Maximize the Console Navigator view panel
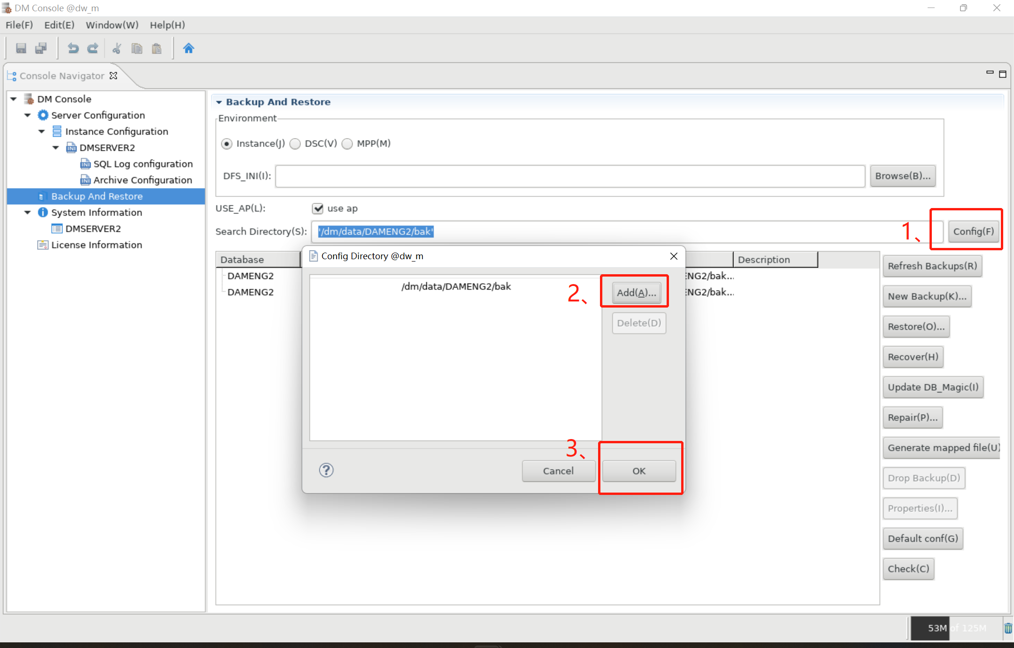The height and width of the screenshot is (648, 1014). [1003, 74]
